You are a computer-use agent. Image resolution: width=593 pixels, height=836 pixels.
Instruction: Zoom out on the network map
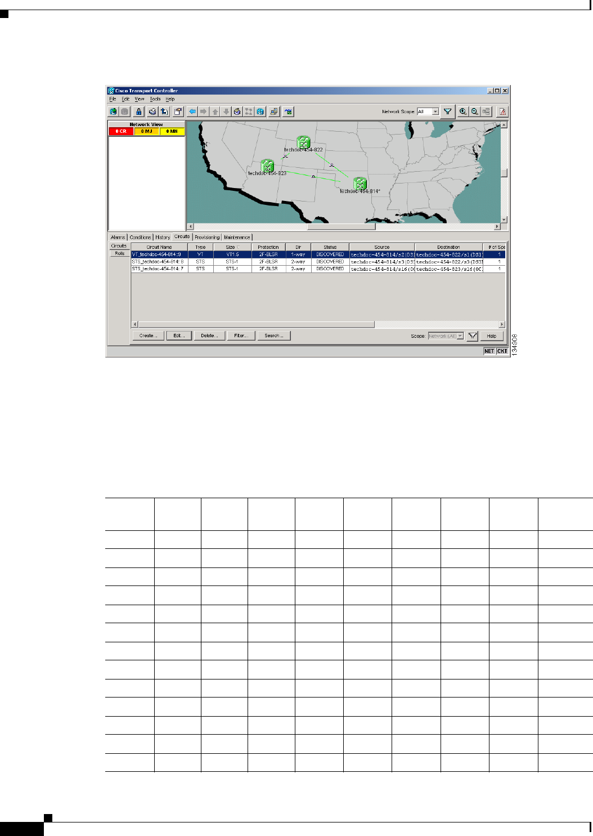tap(474, 111)
